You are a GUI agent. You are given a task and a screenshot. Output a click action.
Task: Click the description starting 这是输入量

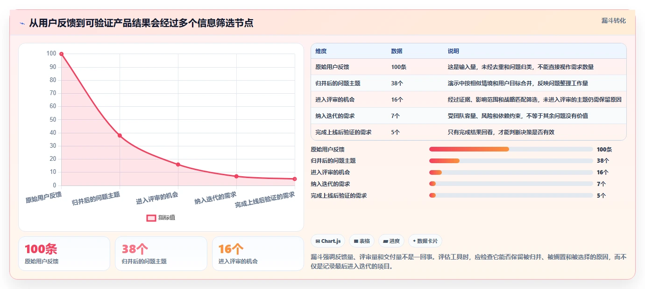coord(521,67)
